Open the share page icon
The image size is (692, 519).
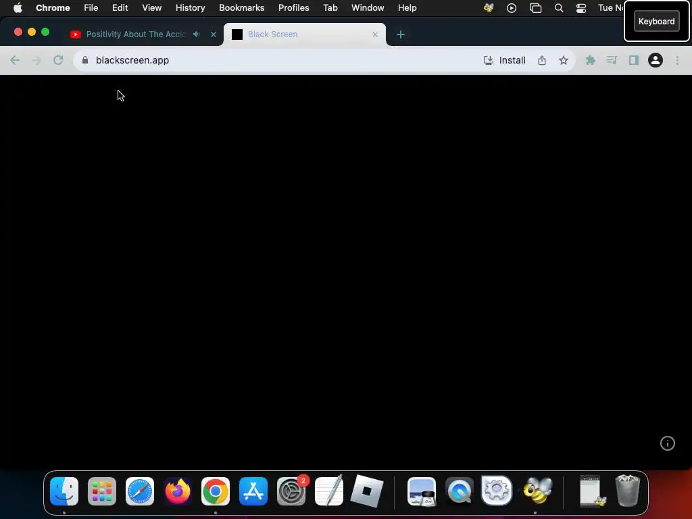coord(542,60)
